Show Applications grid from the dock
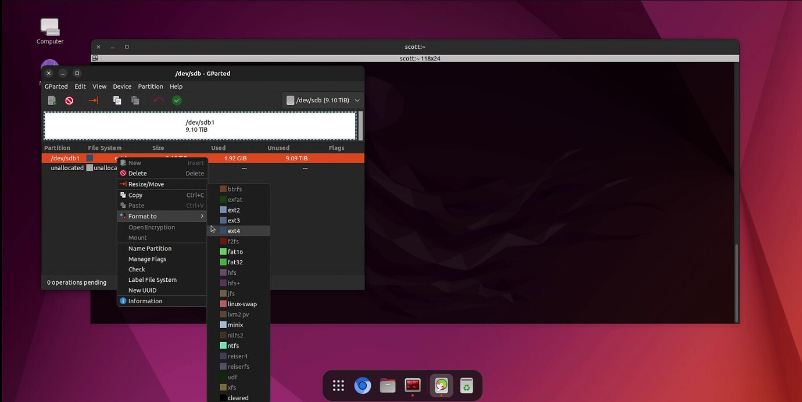 (x=338, y=386)
